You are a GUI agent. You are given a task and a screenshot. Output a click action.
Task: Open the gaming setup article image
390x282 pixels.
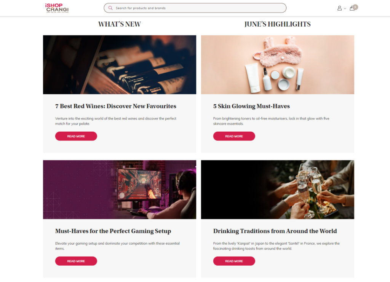click(x=120, y=190)
